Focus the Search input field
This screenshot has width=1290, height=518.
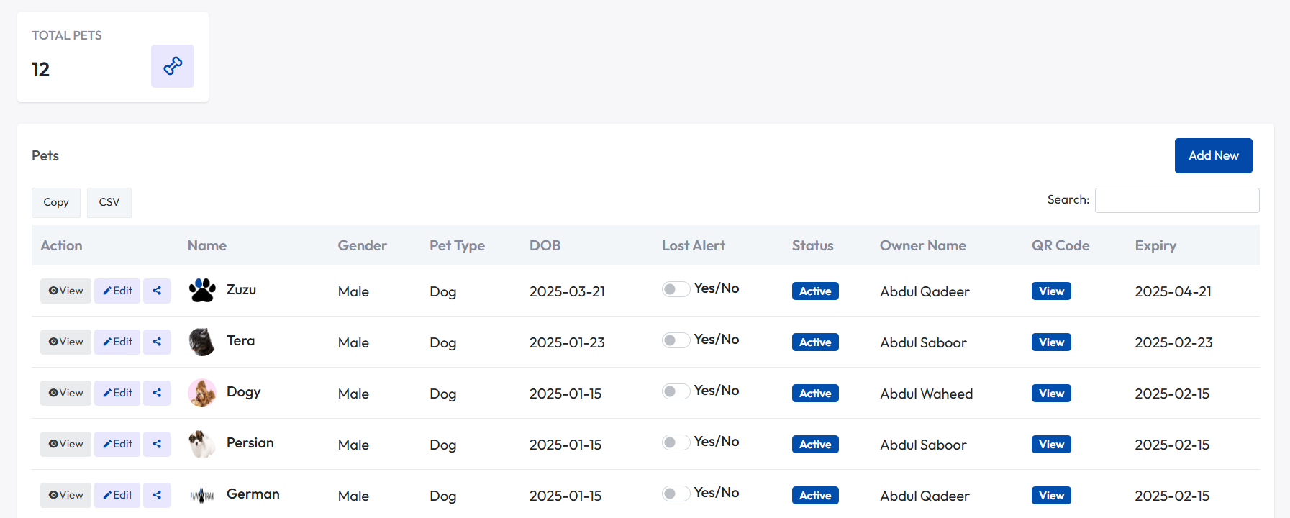pyautogui.click(x=1176, y=200)
